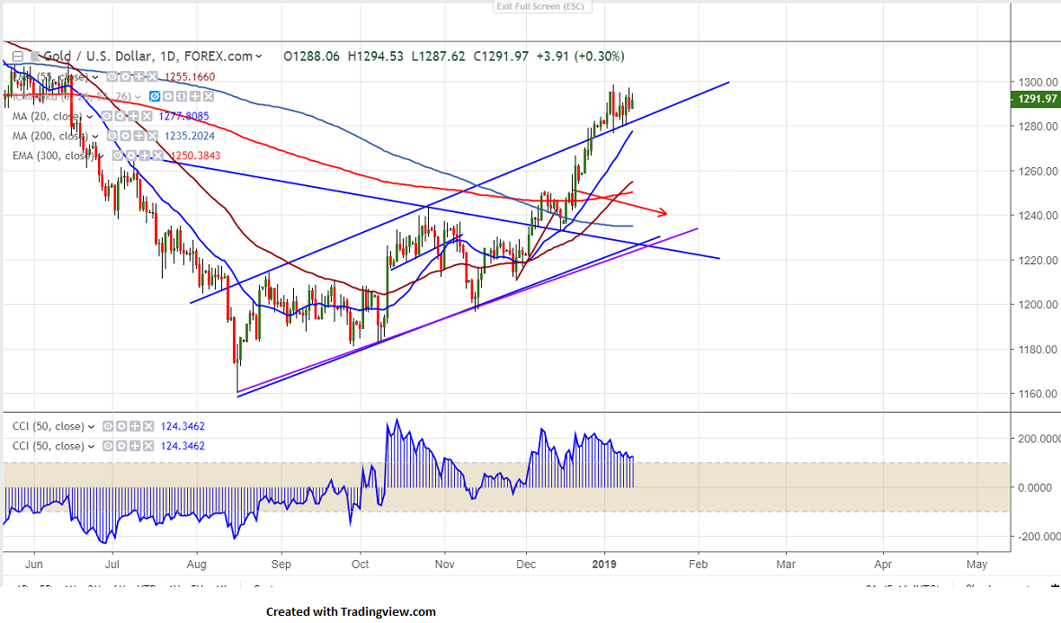Click the plus icon on the Ichimoku row
Screen dimensions: 1061x623
click(x=195, y=97)
